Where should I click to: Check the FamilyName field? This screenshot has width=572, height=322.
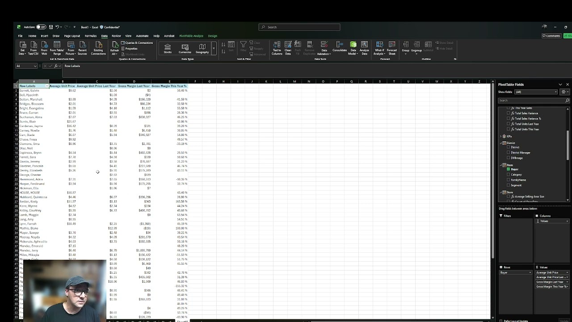[x=509, y=180]
